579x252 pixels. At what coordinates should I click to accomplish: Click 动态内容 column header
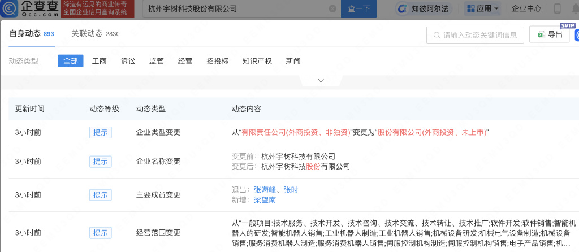tap(247, 109)
